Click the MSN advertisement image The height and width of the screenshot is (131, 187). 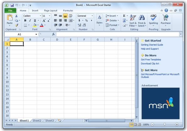[161, 103]
